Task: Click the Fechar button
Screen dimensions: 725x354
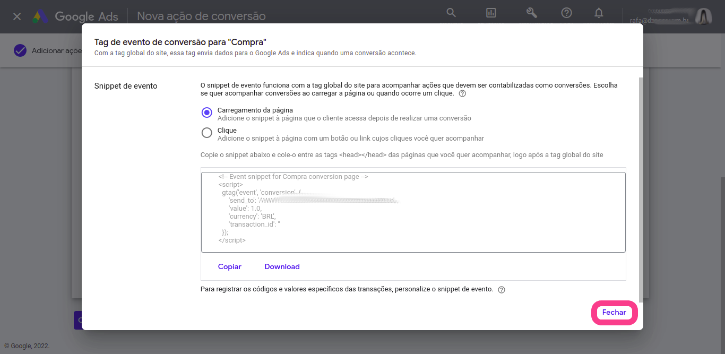Action: pyautogui.click(x=614, y=313)
